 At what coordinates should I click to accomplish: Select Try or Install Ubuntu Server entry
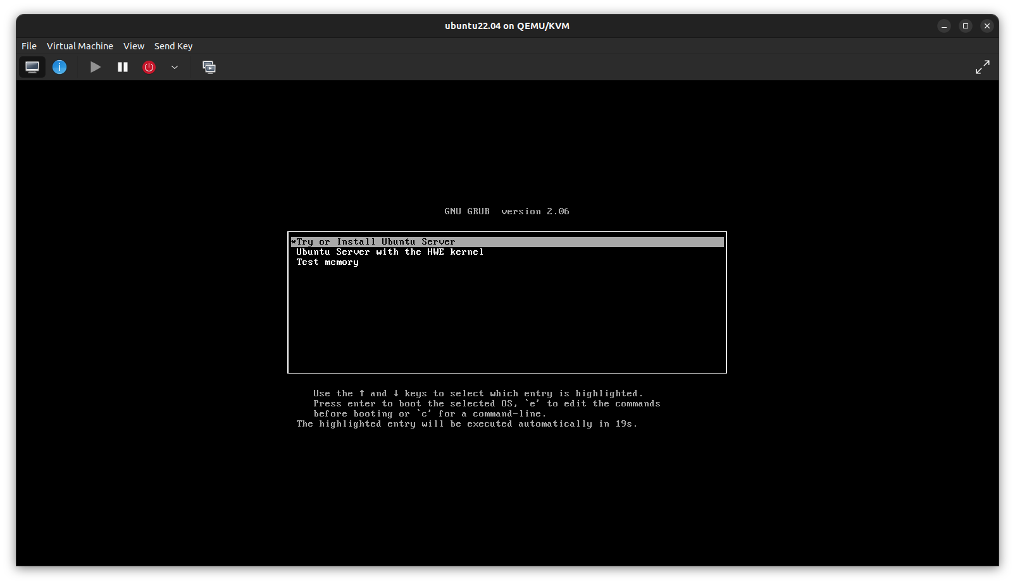[507, 242]
